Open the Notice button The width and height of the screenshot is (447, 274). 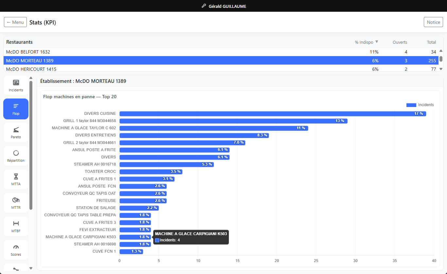click(433, 22)
